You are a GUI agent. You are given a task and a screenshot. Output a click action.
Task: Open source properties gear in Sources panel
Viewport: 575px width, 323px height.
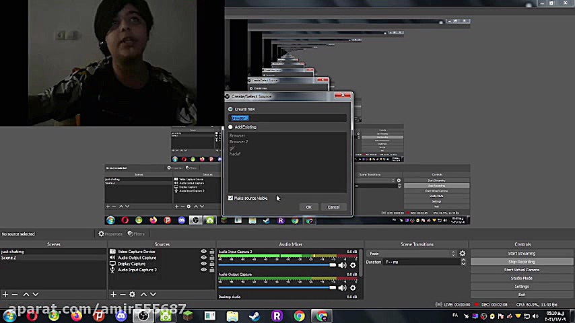coord(133,295)
